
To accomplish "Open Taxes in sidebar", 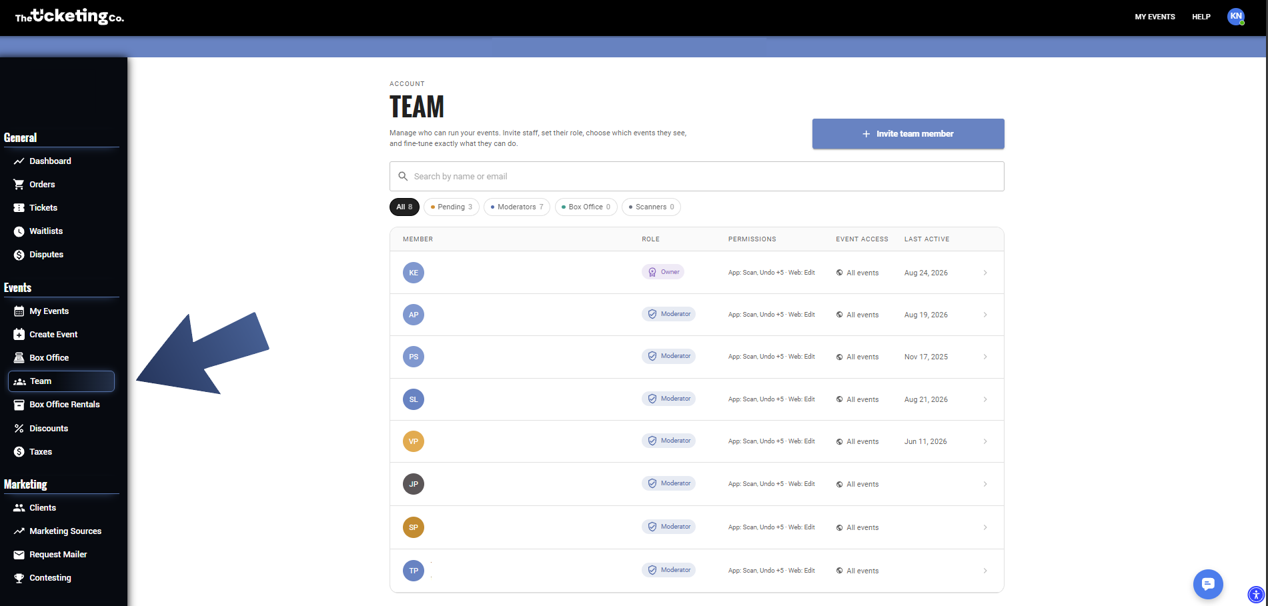I will pyautogui.click(x=41, y=452).
